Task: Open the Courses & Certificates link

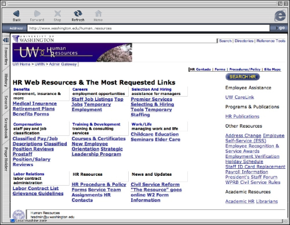Action: 99,139
